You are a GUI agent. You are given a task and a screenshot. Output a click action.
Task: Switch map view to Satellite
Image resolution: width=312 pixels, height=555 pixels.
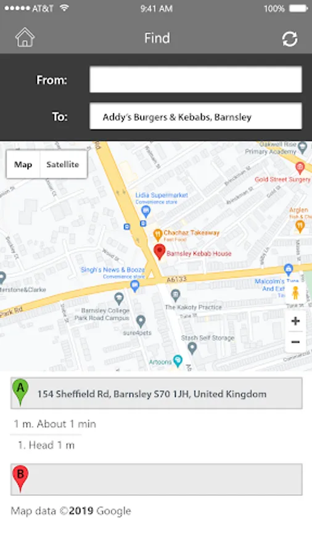tap(63, 165)
